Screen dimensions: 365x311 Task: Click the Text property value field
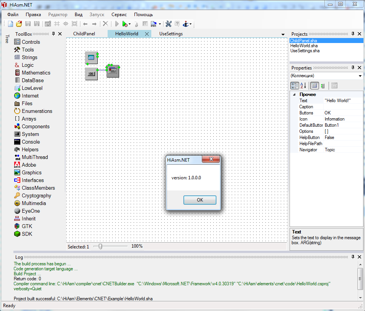tap(342, 101)
